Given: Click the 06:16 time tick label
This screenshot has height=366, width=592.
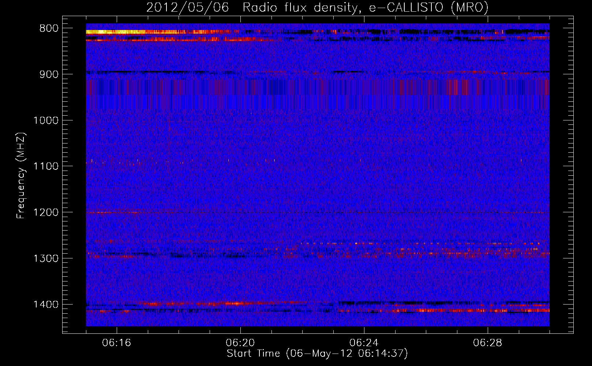Looking at the screenshot, I should click(x=117, y=343).
